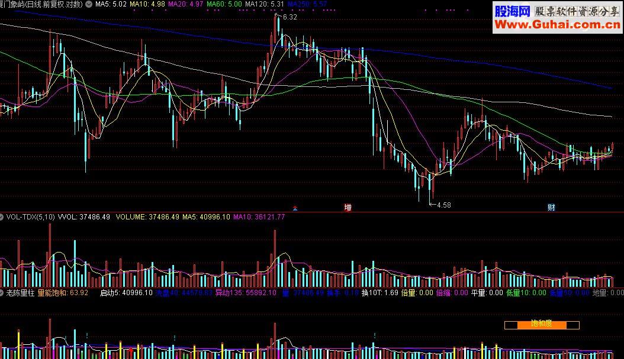Open the VOL-TDX panel settings icon

(x=2, y=217)
